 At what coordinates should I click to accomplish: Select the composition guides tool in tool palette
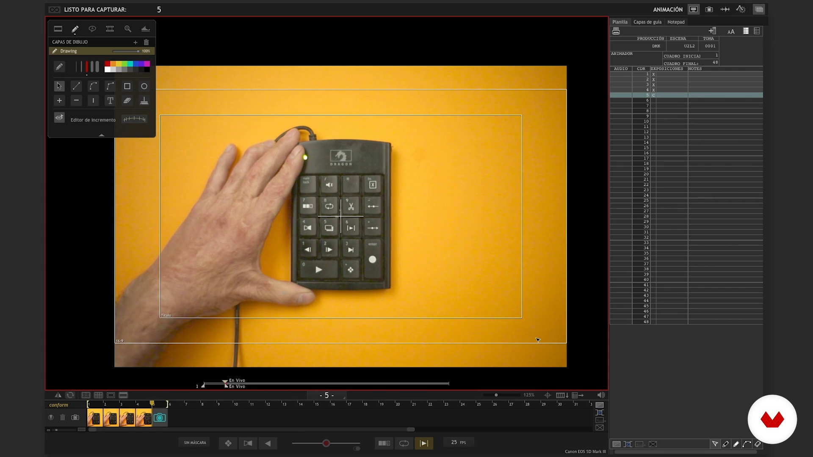[58, 29]
